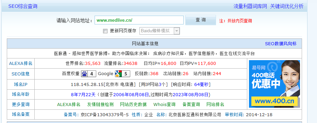
Task: Click the SEO信息 row label
Action: (21, 74)
